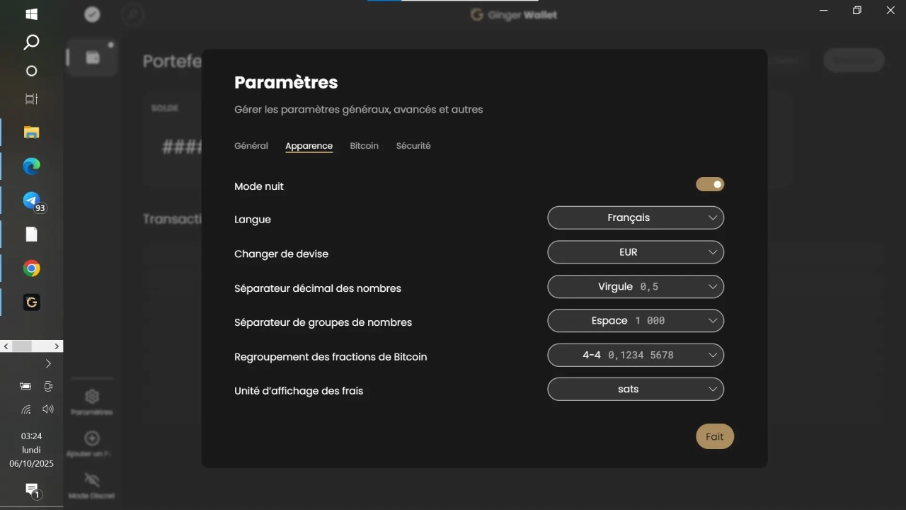This screenshot has height=510, width=906.
Task: Click the Ginger Wallet taskbar icon
Action: [31, 302]
